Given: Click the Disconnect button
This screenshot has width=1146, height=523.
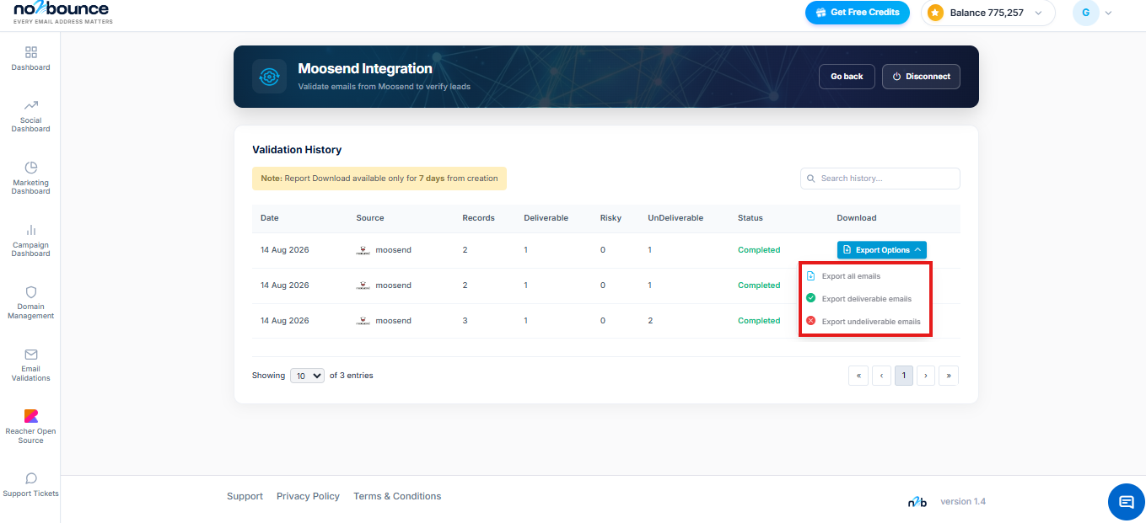Looking at the screenshot, I should click(x=921, y=77).
